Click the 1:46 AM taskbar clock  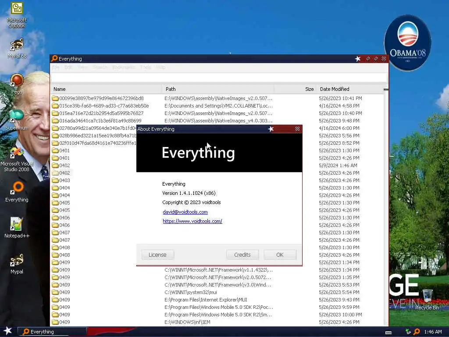coord(433,332)
